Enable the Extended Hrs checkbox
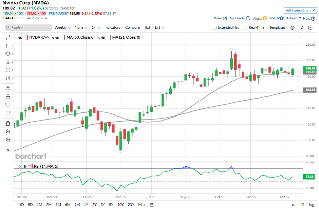This screenshot has height=211, width=319. 214,28
